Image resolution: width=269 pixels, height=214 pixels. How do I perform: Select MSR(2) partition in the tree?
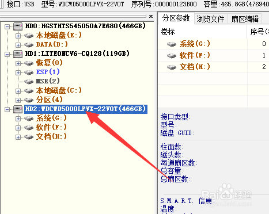click(x=48, y=81)
